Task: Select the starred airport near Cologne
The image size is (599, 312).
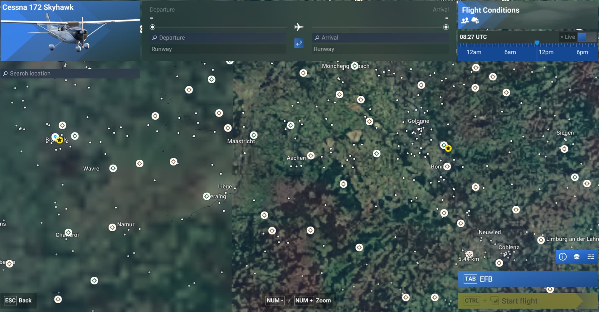Action: (448, 148)
